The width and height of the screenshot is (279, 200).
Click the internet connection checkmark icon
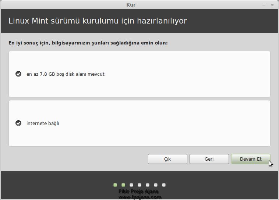[x=18, y=123]
